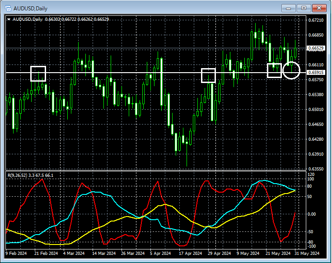This screenshot has height=263, width=332.
Task: Click the 0.66529 current price label
Action: coord(316,48)
